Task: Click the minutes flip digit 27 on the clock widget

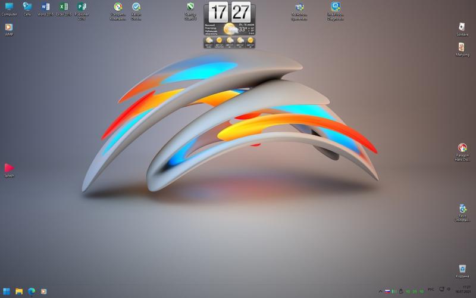Action: 241,12
